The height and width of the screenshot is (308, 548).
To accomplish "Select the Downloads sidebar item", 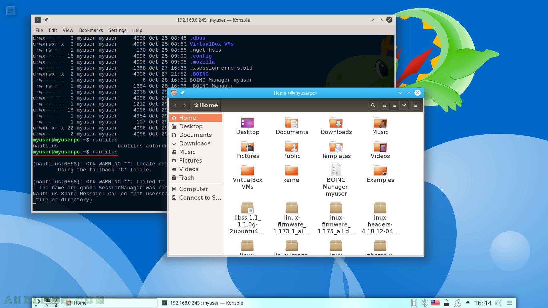I will 195,143.
